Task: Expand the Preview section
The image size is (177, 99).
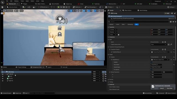Action: tap(108, 79)
